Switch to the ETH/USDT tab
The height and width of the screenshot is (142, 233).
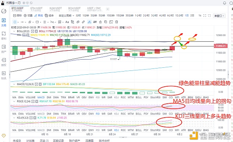click(37, 9)
